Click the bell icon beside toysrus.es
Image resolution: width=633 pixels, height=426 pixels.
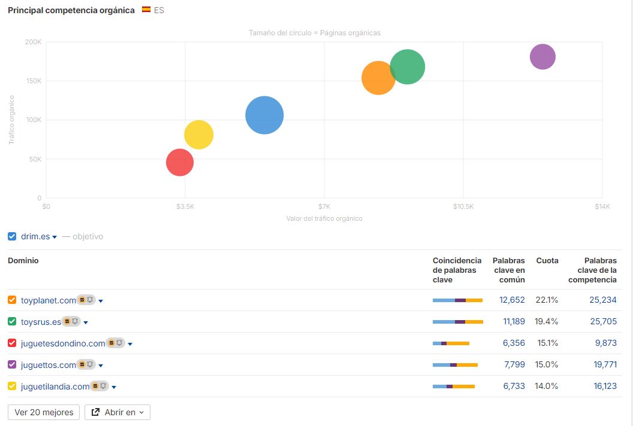[76, 322]
